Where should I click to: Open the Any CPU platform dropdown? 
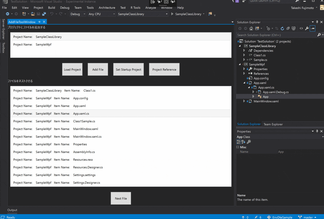point(102,14)
